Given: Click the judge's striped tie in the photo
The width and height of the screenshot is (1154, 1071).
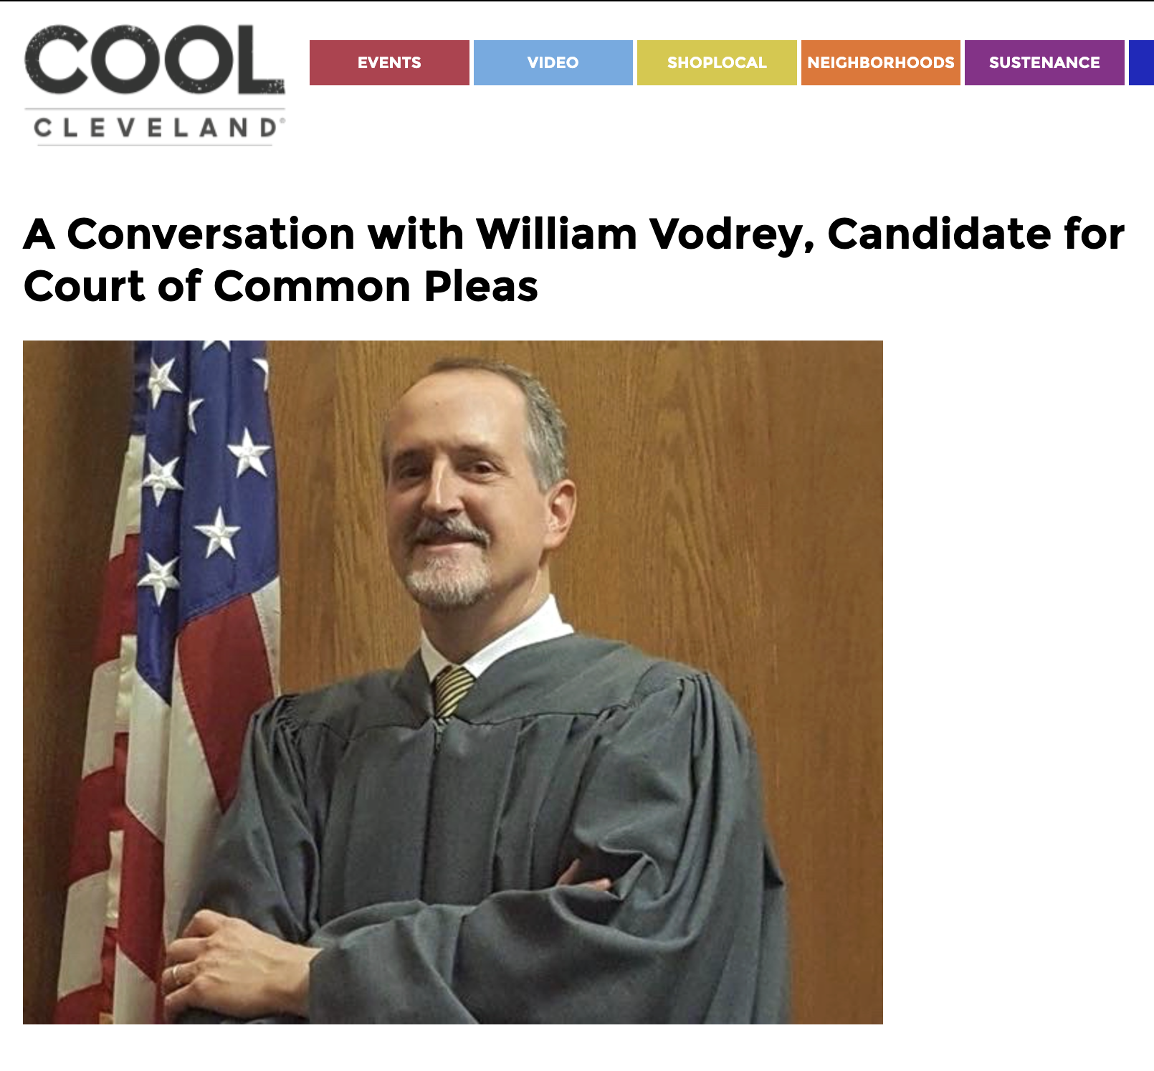Looking at the screenshot, I should [452, 690].
